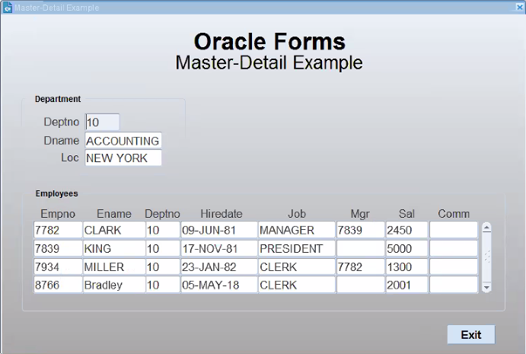The image size is (526, 354).
Task: Click the Comm column header
Action: (454, 214)
